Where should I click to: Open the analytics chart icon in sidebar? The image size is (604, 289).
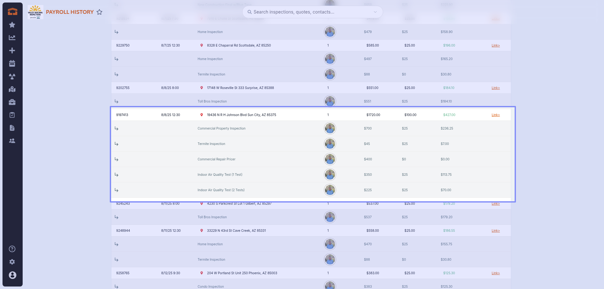click(12, 38)
